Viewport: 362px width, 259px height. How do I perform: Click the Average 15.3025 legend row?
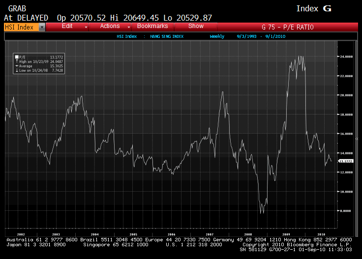(x=39, y=66)
